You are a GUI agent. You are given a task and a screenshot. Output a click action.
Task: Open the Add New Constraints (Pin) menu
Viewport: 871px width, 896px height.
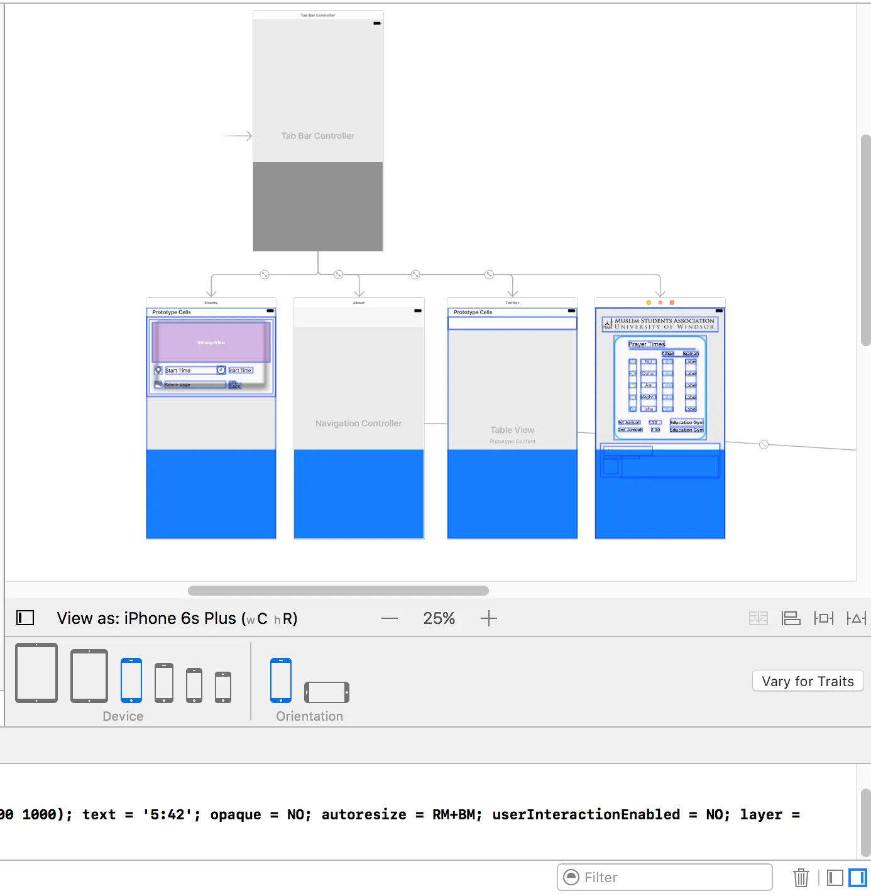coord(823,618)
